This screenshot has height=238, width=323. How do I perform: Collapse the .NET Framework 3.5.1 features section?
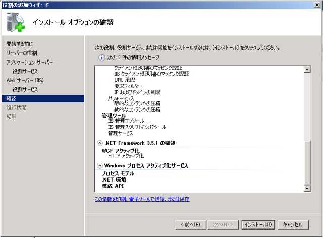[100, 143]
